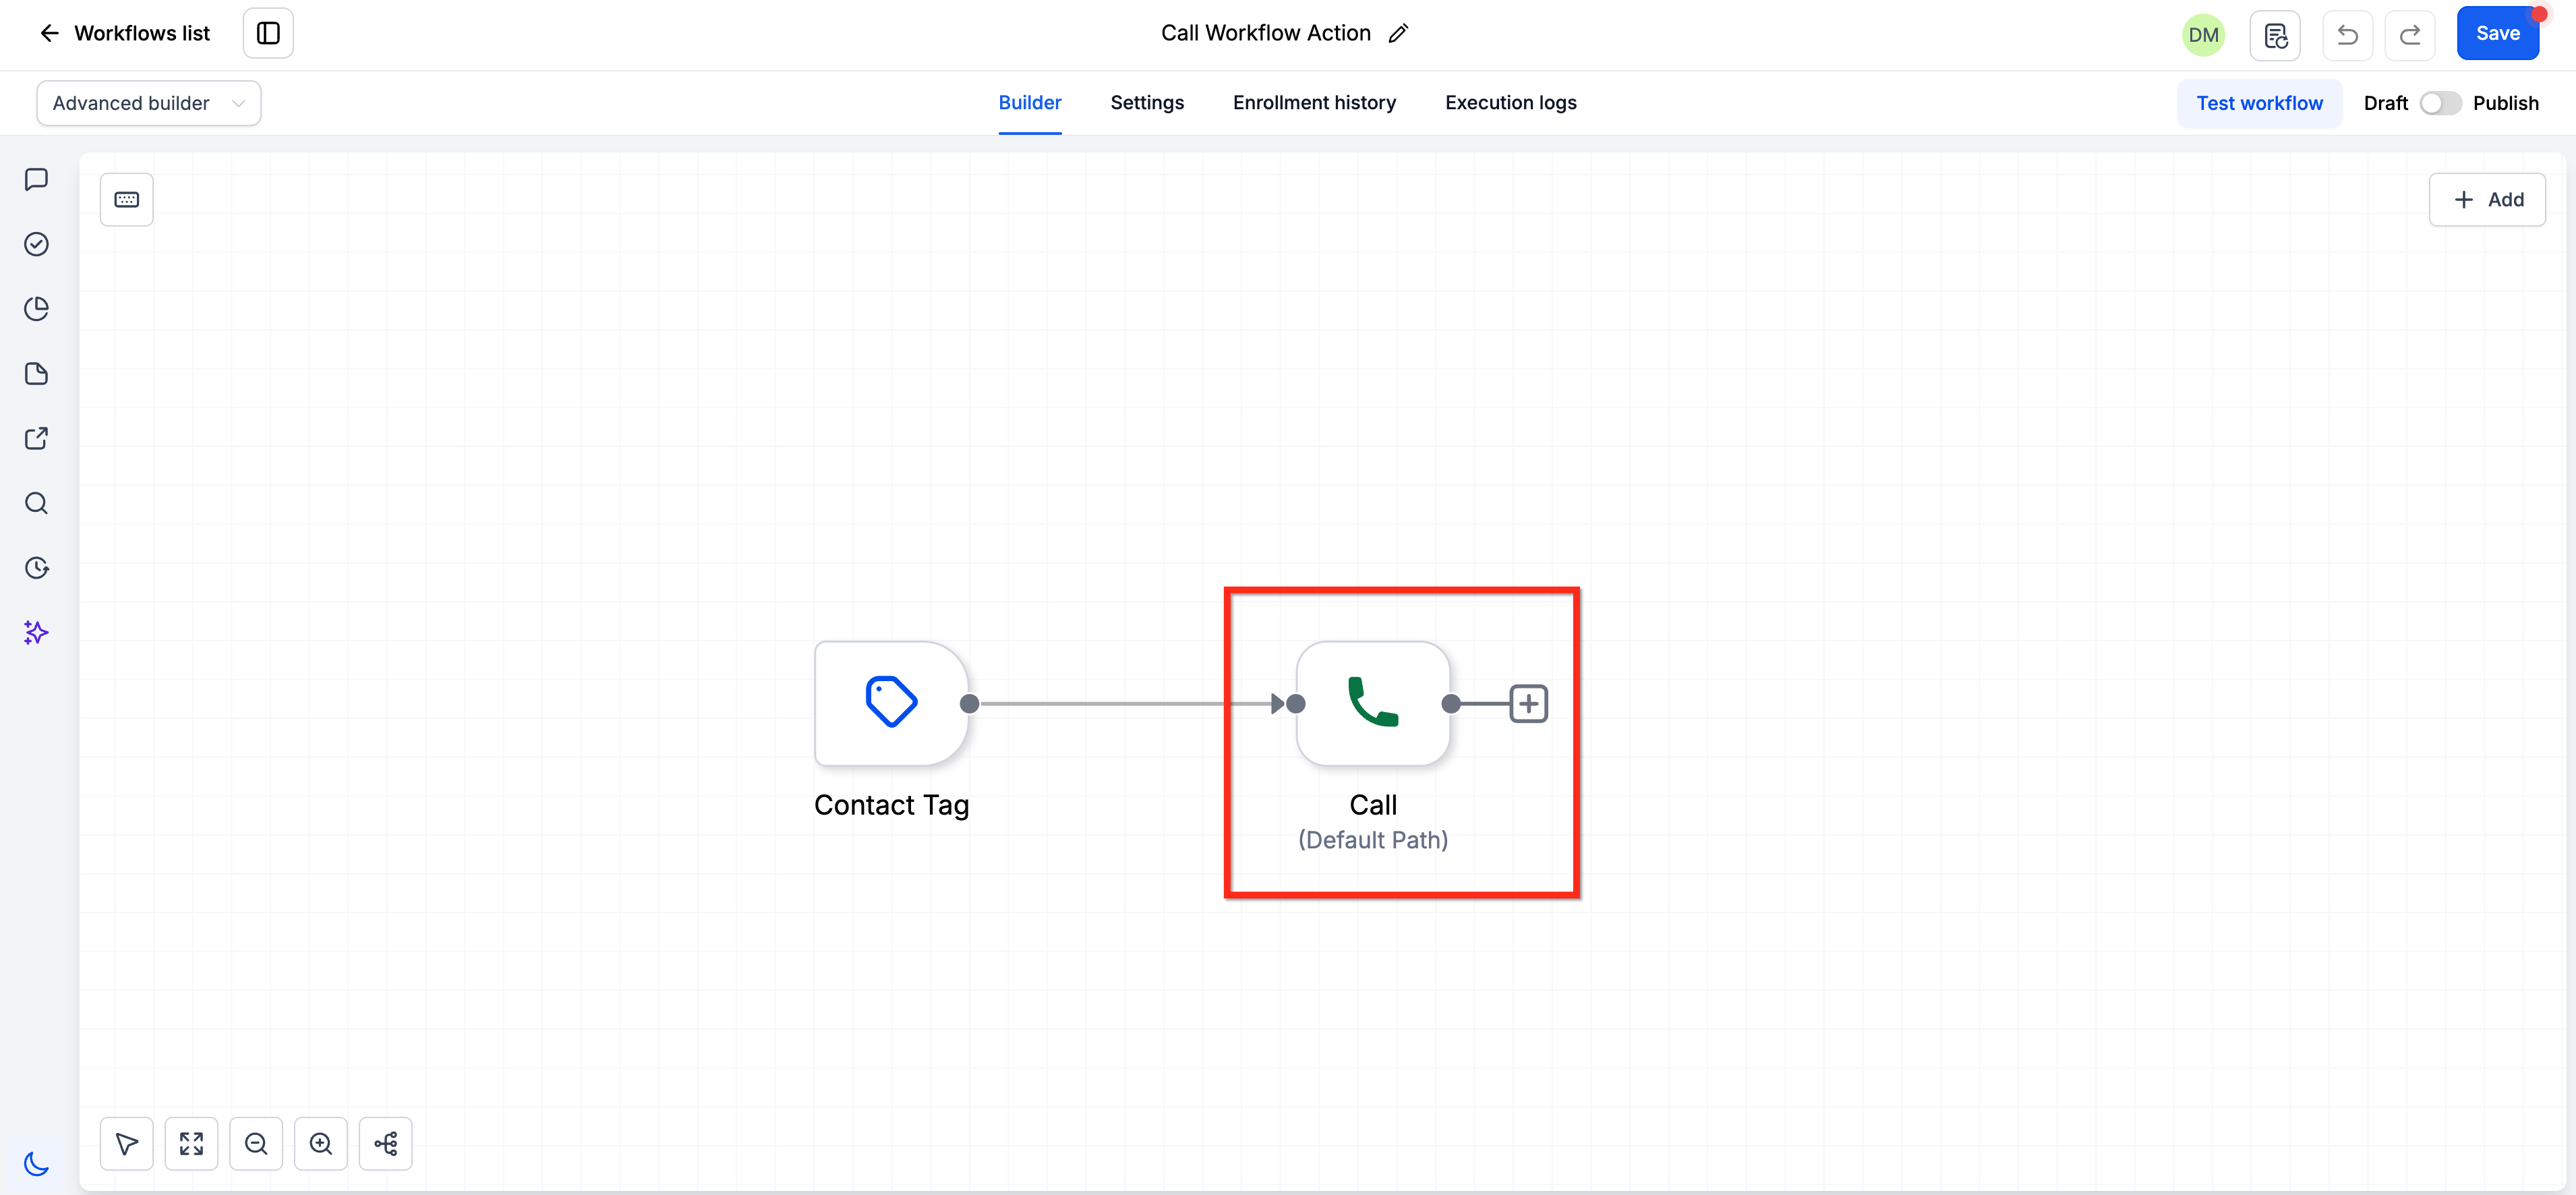This screenshot has width=2576, height=1195.
Task: Open the sticky note sidebar icon
Action: pyautogui.click(x=36, y=374)
